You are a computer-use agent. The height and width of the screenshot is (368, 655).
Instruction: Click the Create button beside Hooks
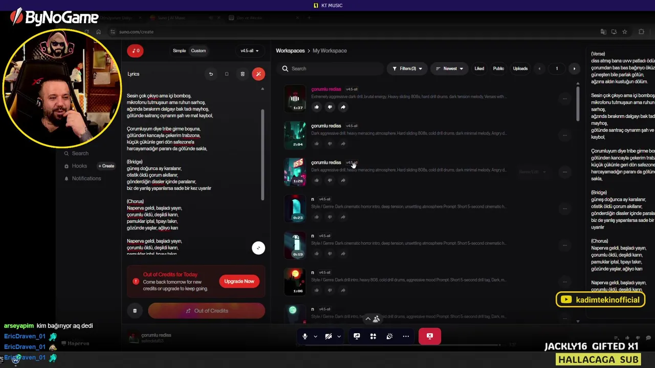(106, 166)
